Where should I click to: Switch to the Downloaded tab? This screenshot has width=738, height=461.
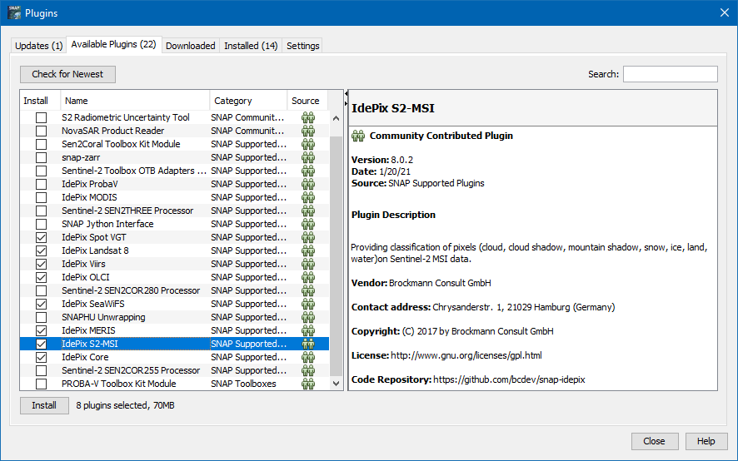coord(190,46)
